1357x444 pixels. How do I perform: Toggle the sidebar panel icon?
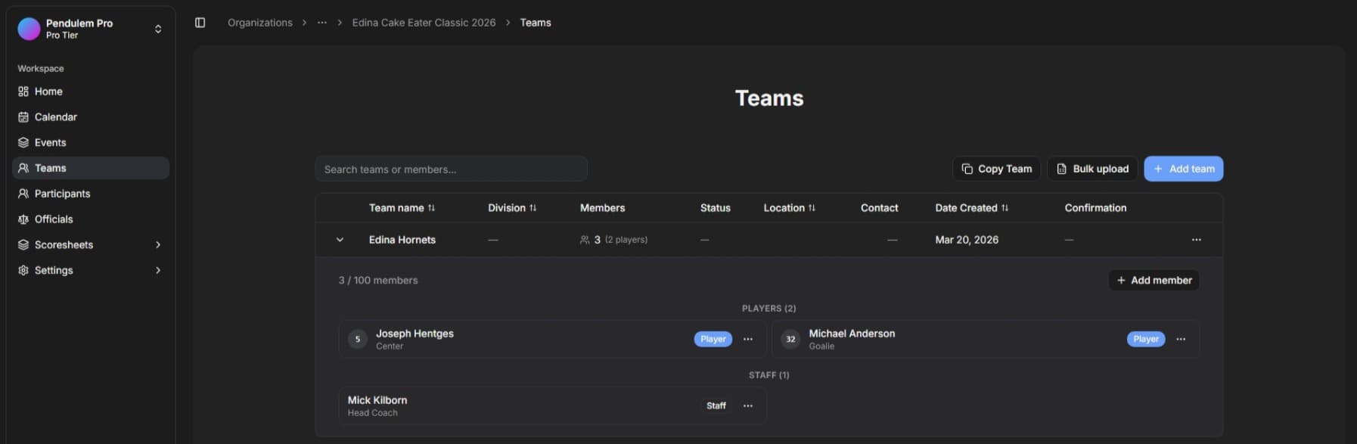200,23
